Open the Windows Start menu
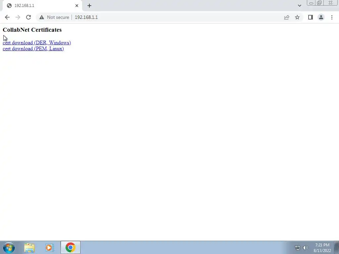This screenshot has width=339, height=254. [x=9, y=247]
